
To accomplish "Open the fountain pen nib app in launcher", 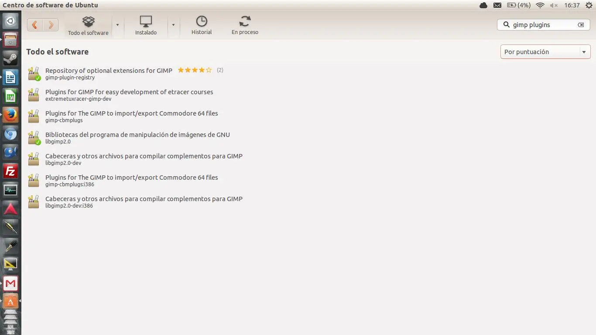I will [x=10, y=246].
